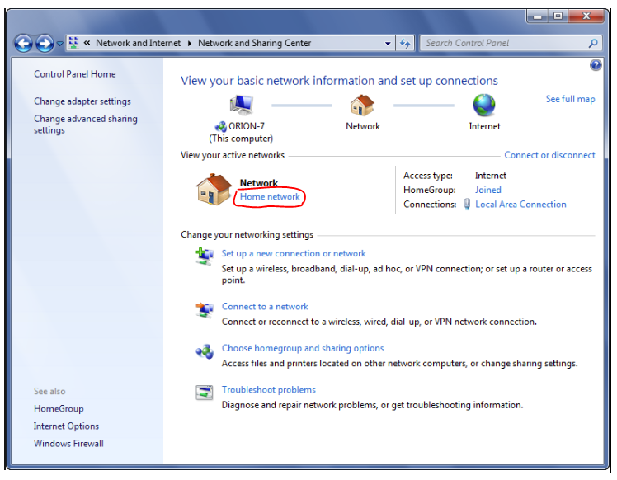Viewport: 617px width, 480px height.
Task: Open Change advanced sharing settings
Action: pos(86,125)
